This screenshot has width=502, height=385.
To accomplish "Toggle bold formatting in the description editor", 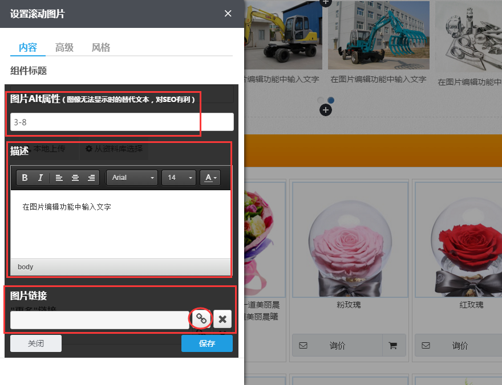I will (25, 177).
